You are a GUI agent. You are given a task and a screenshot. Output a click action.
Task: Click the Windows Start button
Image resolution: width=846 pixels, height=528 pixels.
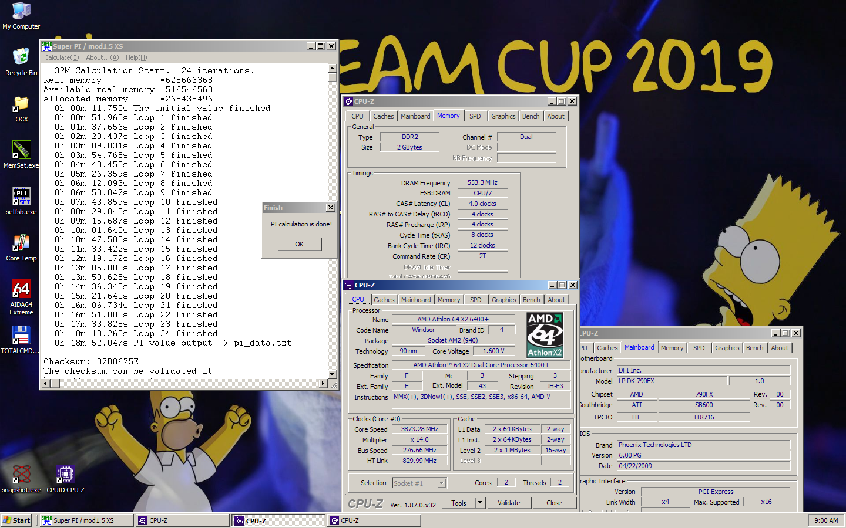16,520
